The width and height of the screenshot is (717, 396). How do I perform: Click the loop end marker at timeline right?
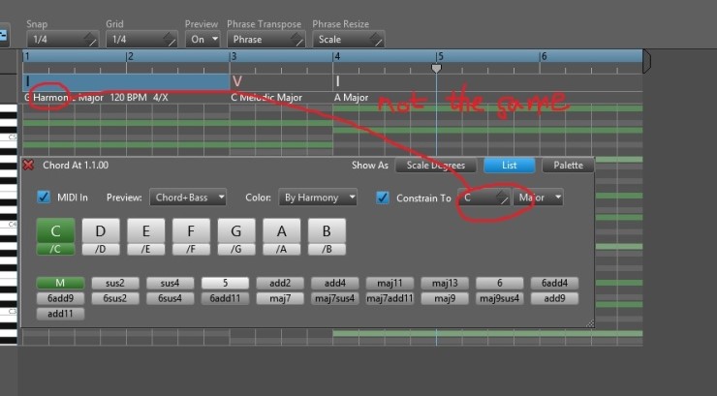pyautogui.click(x=646, y=62)
